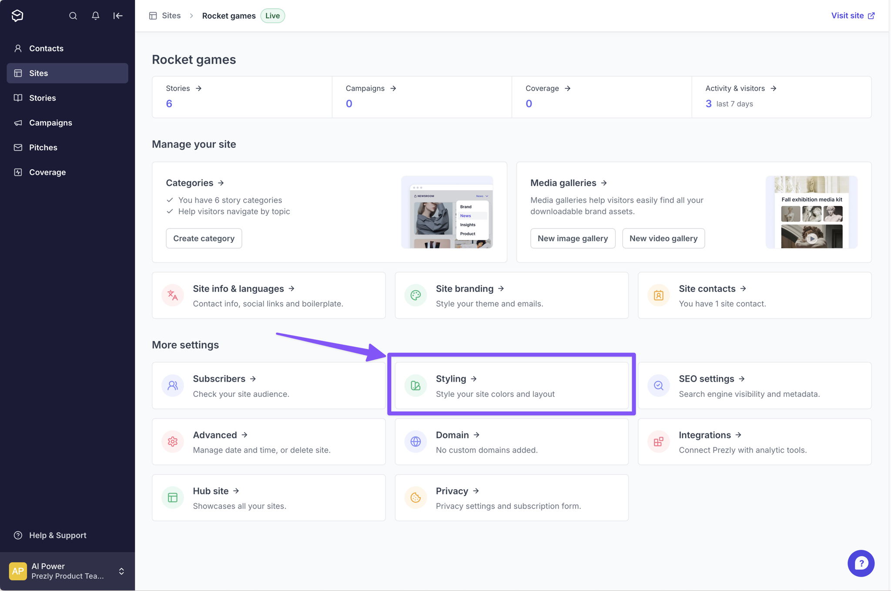Open search via the magnifier icon
The height and width of the screenshot is (591, 891).
point(73,16)
